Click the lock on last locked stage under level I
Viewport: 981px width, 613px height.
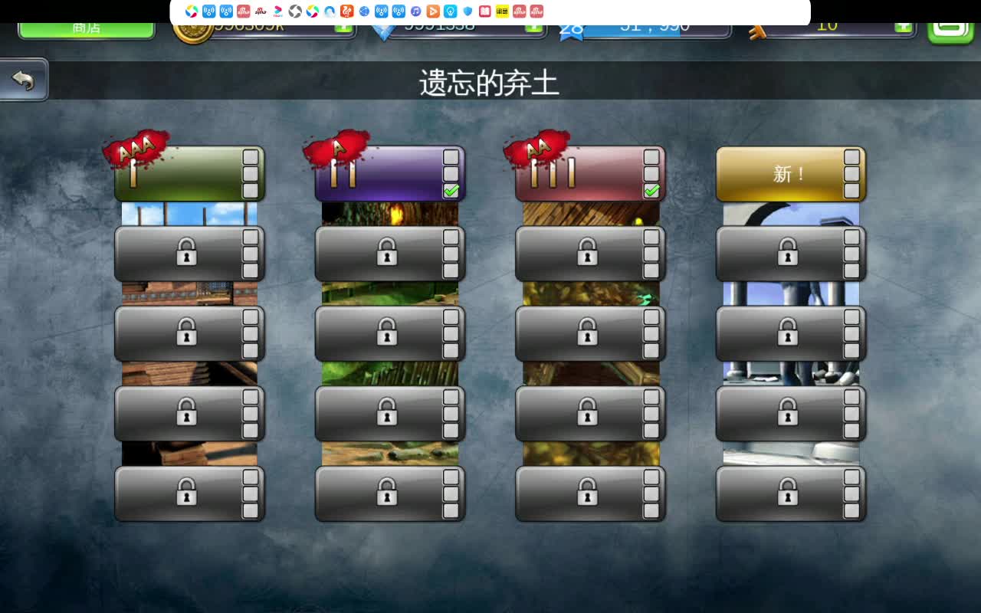pos(186,491)
